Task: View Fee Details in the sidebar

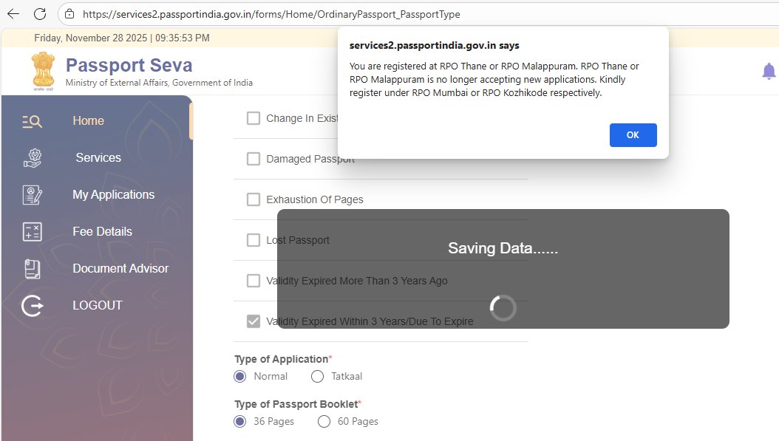Action: pyautogui.click(x=102, y=231)
